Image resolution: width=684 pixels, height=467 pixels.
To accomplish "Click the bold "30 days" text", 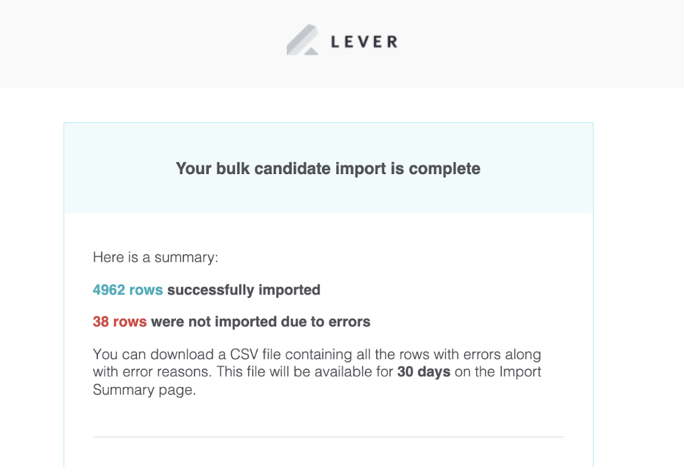I will click(x=424, y=372).
